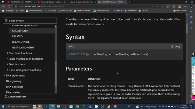Open Edge Settings and more menu
The height and width of the screenshot is (109, 195).
pos(185,6)
